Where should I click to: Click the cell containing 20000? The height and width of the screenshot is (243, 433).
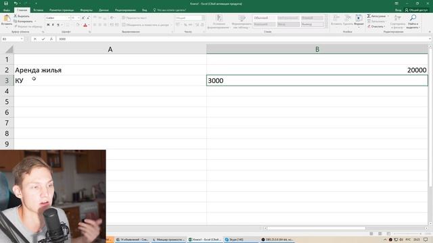317,70
